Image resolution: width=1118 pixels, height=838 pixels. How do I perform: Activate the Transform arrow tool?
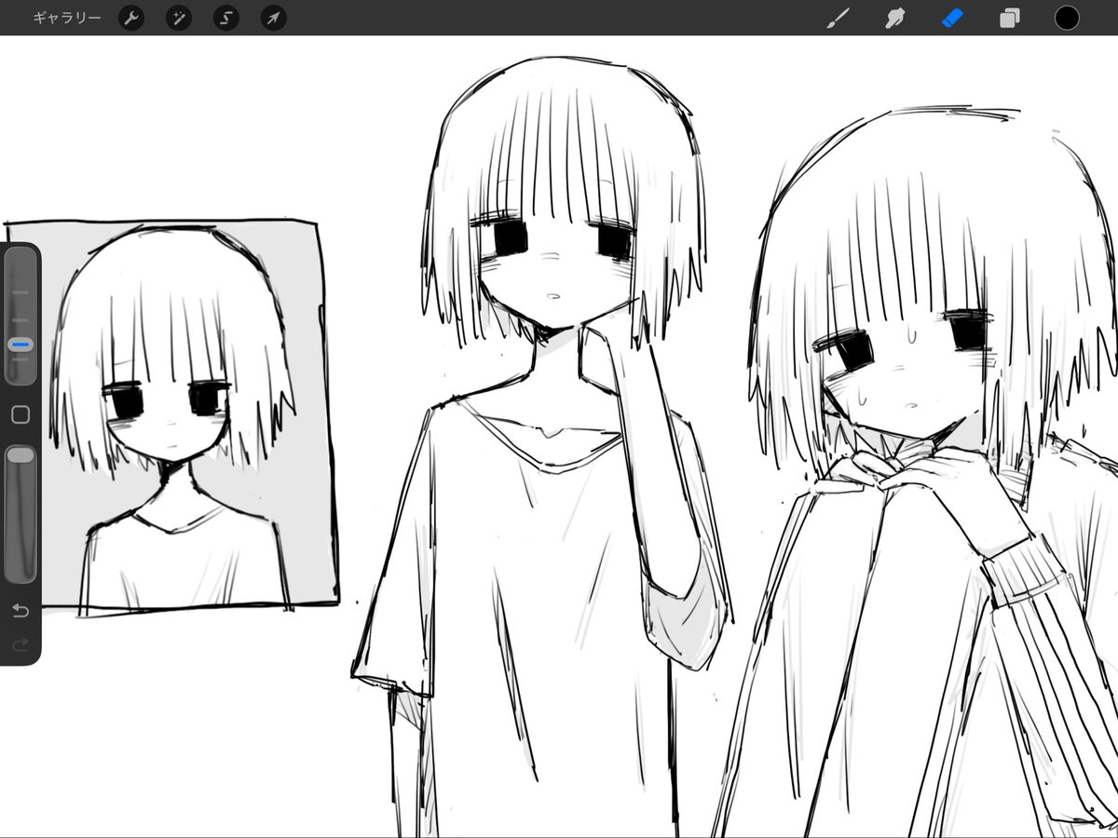pos(273,18)
